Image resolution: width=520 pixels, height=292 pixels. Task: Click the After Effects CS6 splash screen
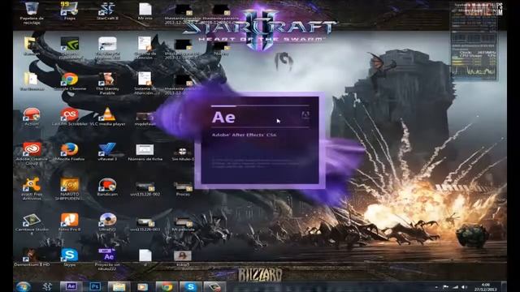point(260,140)
